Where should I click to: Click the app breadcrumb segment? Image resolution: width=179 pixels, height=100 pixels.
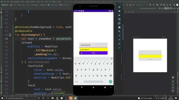tap(11, 5)
